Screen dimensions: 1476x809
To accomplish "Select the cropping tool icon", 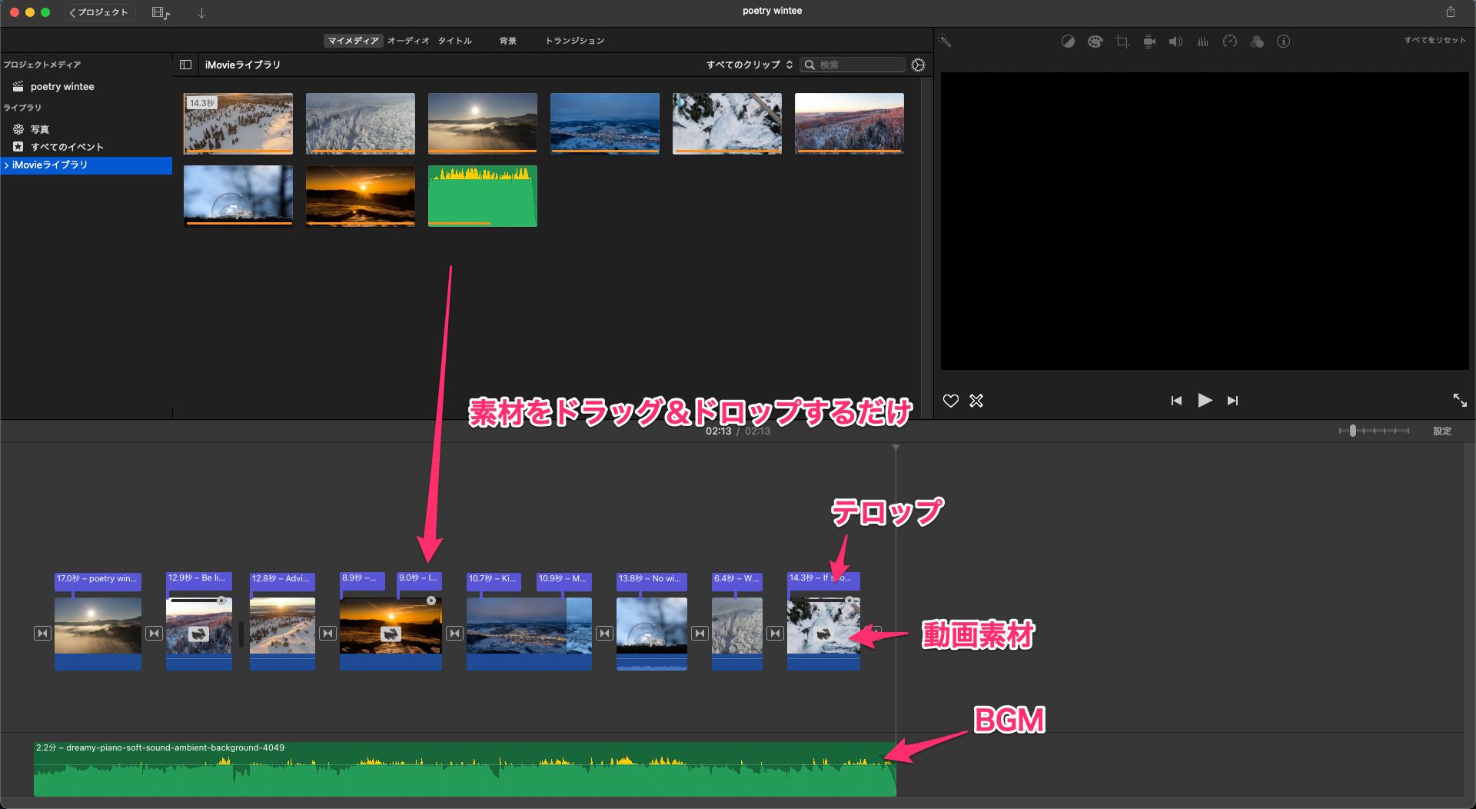I will [1122, 42].
